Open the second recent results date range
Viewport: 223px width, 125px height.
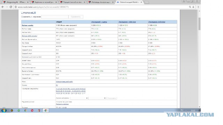tap(71, 91)
